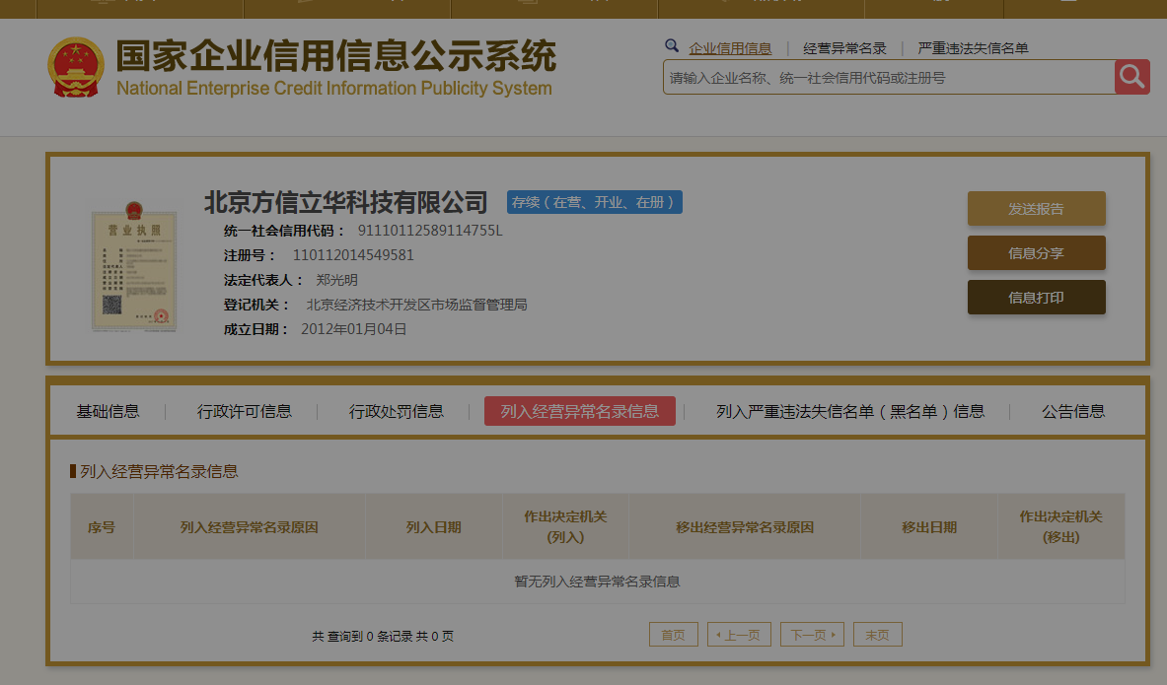
Task: Click the 移出经营异常名录原因 column header
Action: pos(744,526)
